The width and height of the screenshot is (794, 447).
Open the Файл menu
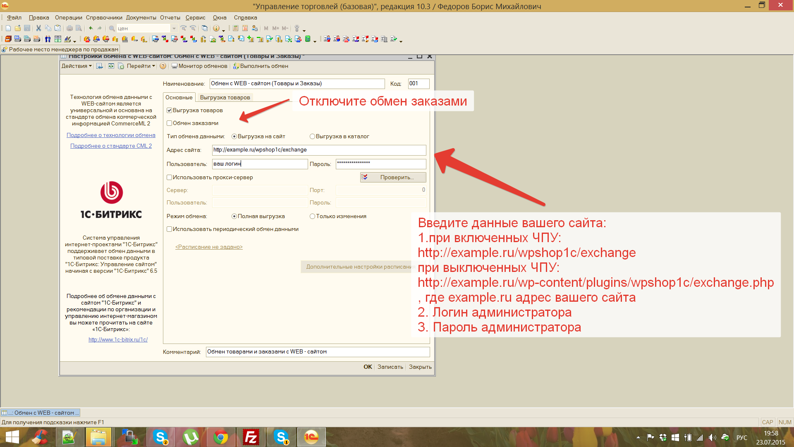[x=14, y=18]
